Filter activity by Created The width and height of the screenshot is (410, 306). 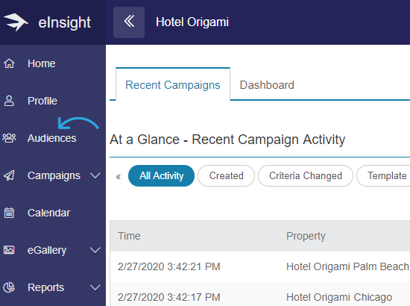pos(226,175)
